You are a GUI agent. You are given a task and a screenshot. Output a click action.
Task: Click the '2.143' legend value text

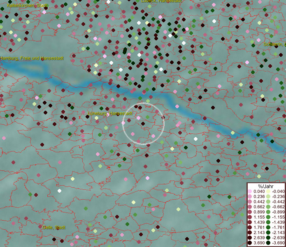(x=259, y=233)
